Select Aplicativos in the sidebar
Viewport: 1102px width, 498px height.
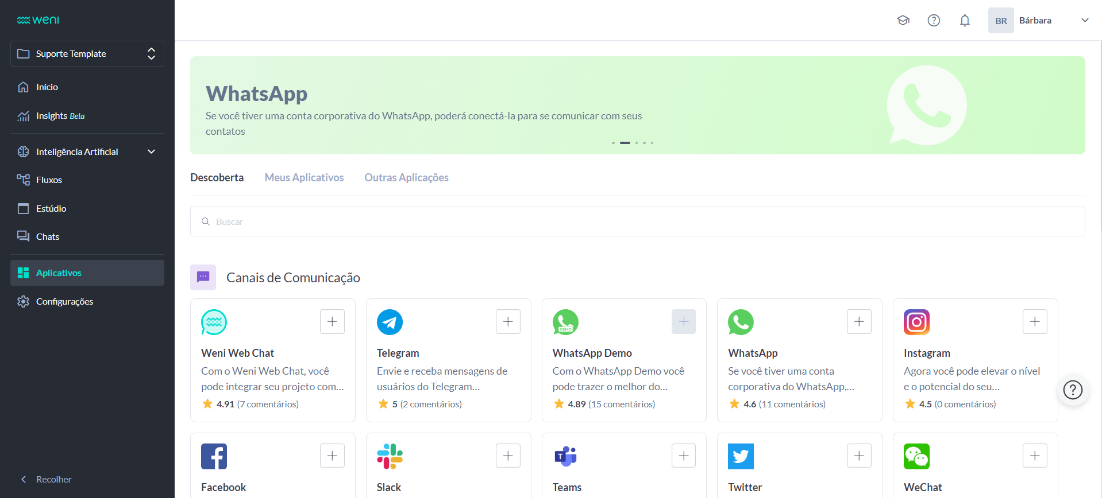[87, 273]
